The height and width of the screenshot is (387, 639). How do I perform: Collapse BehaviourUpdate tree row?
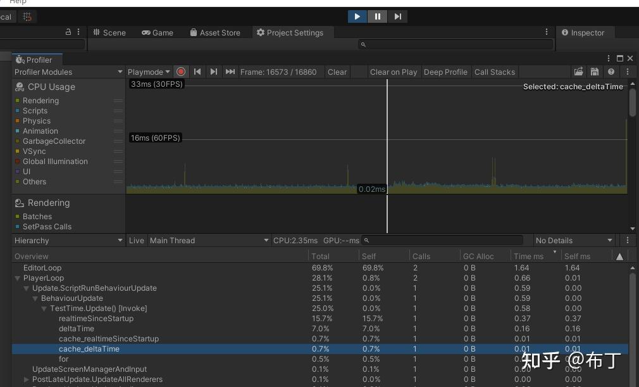[35, 298]
